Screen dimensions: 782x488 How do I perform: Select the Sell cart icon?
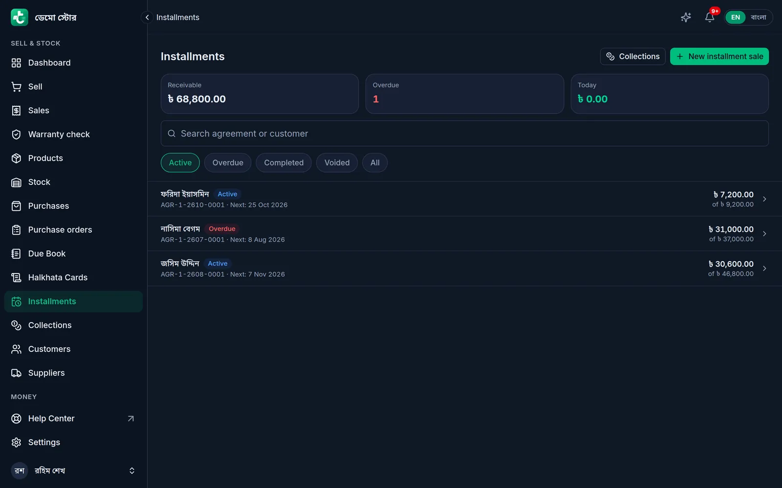click(x=16, y=86)
